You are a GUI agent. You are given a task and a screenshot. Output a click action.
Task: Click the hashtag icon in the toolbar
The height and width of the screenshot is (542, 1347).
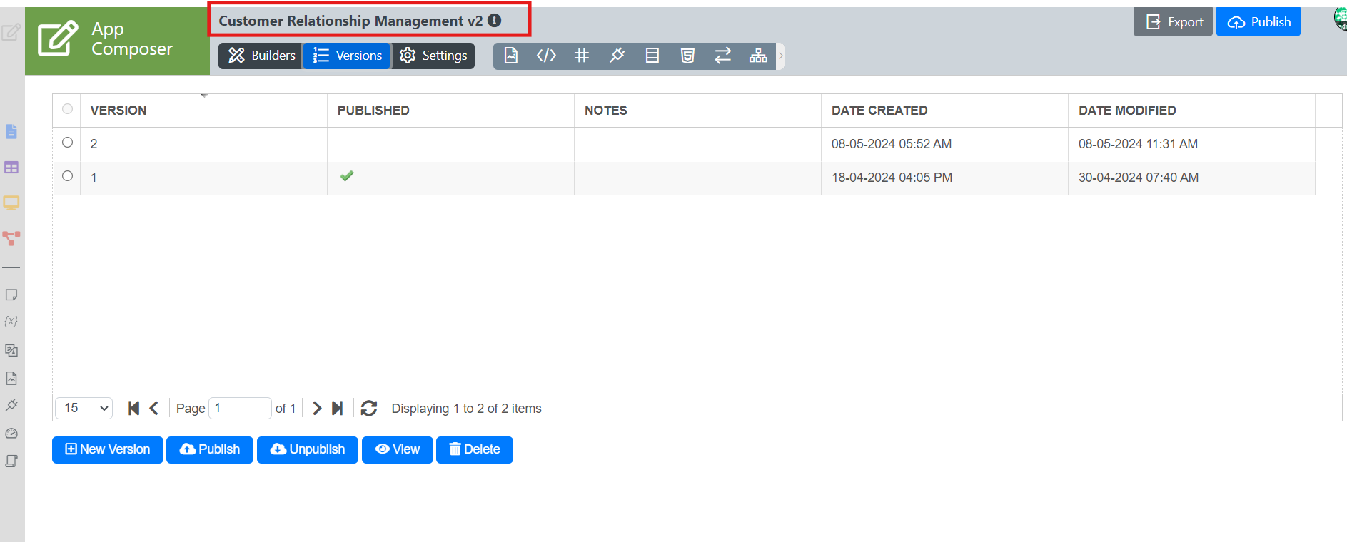point(582,56)
